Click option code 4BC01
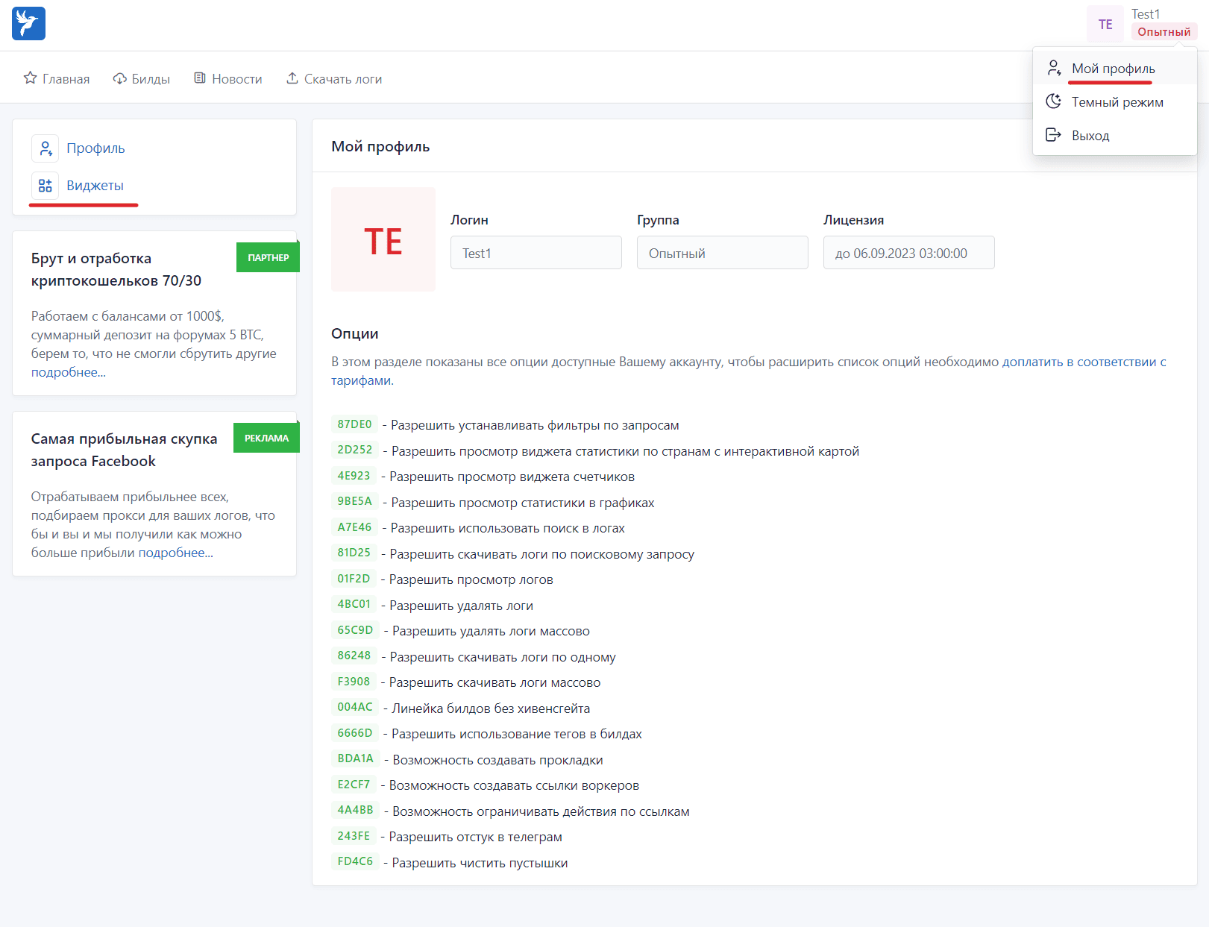1209x927 pixels. click(354, 604)
